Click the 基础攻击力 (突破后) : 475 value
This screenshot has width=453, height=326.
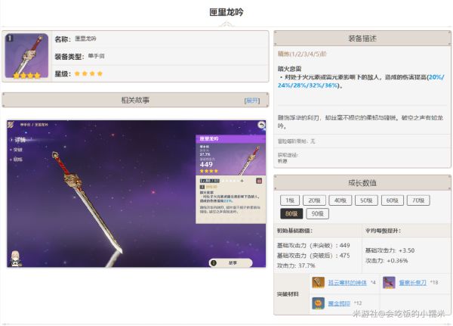click(x=313, y=256)
